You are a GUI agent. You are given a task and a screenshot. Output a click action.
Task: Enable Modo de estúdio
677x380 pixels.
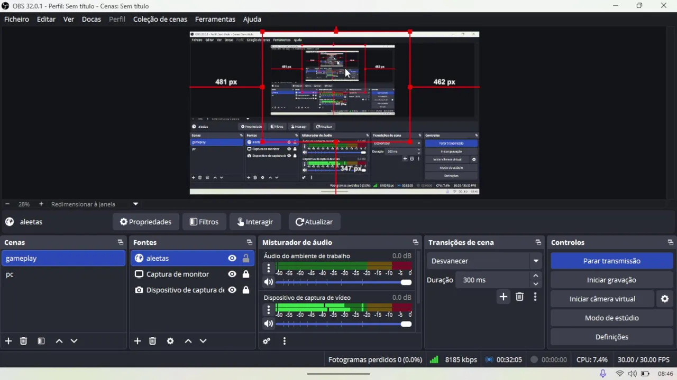[x=611, y=318]
